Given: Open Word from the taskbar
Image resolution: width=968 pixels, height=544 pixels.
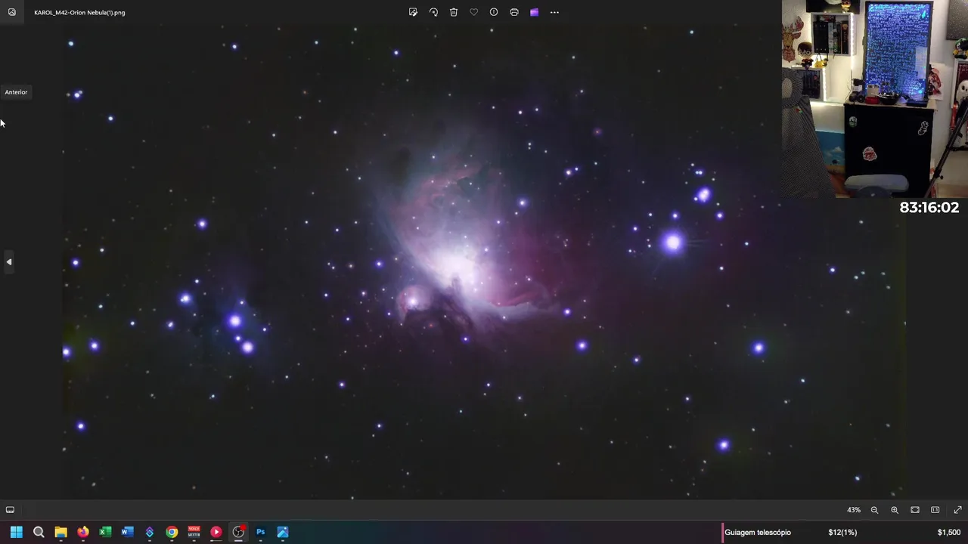Looking at the screenshot, I should [127, 532].
